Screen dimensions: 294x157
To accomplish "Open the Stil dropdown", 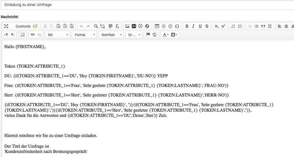I will pyautogui.click(x=58, y=35).
